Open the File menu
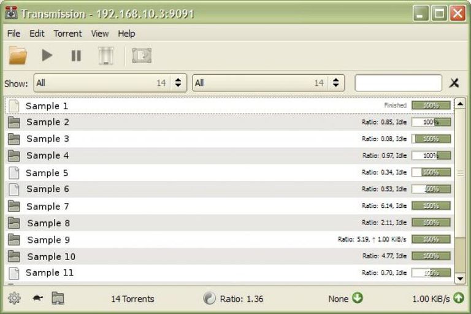This screenshot has width=471, height=314. click(x=13, y=33)
